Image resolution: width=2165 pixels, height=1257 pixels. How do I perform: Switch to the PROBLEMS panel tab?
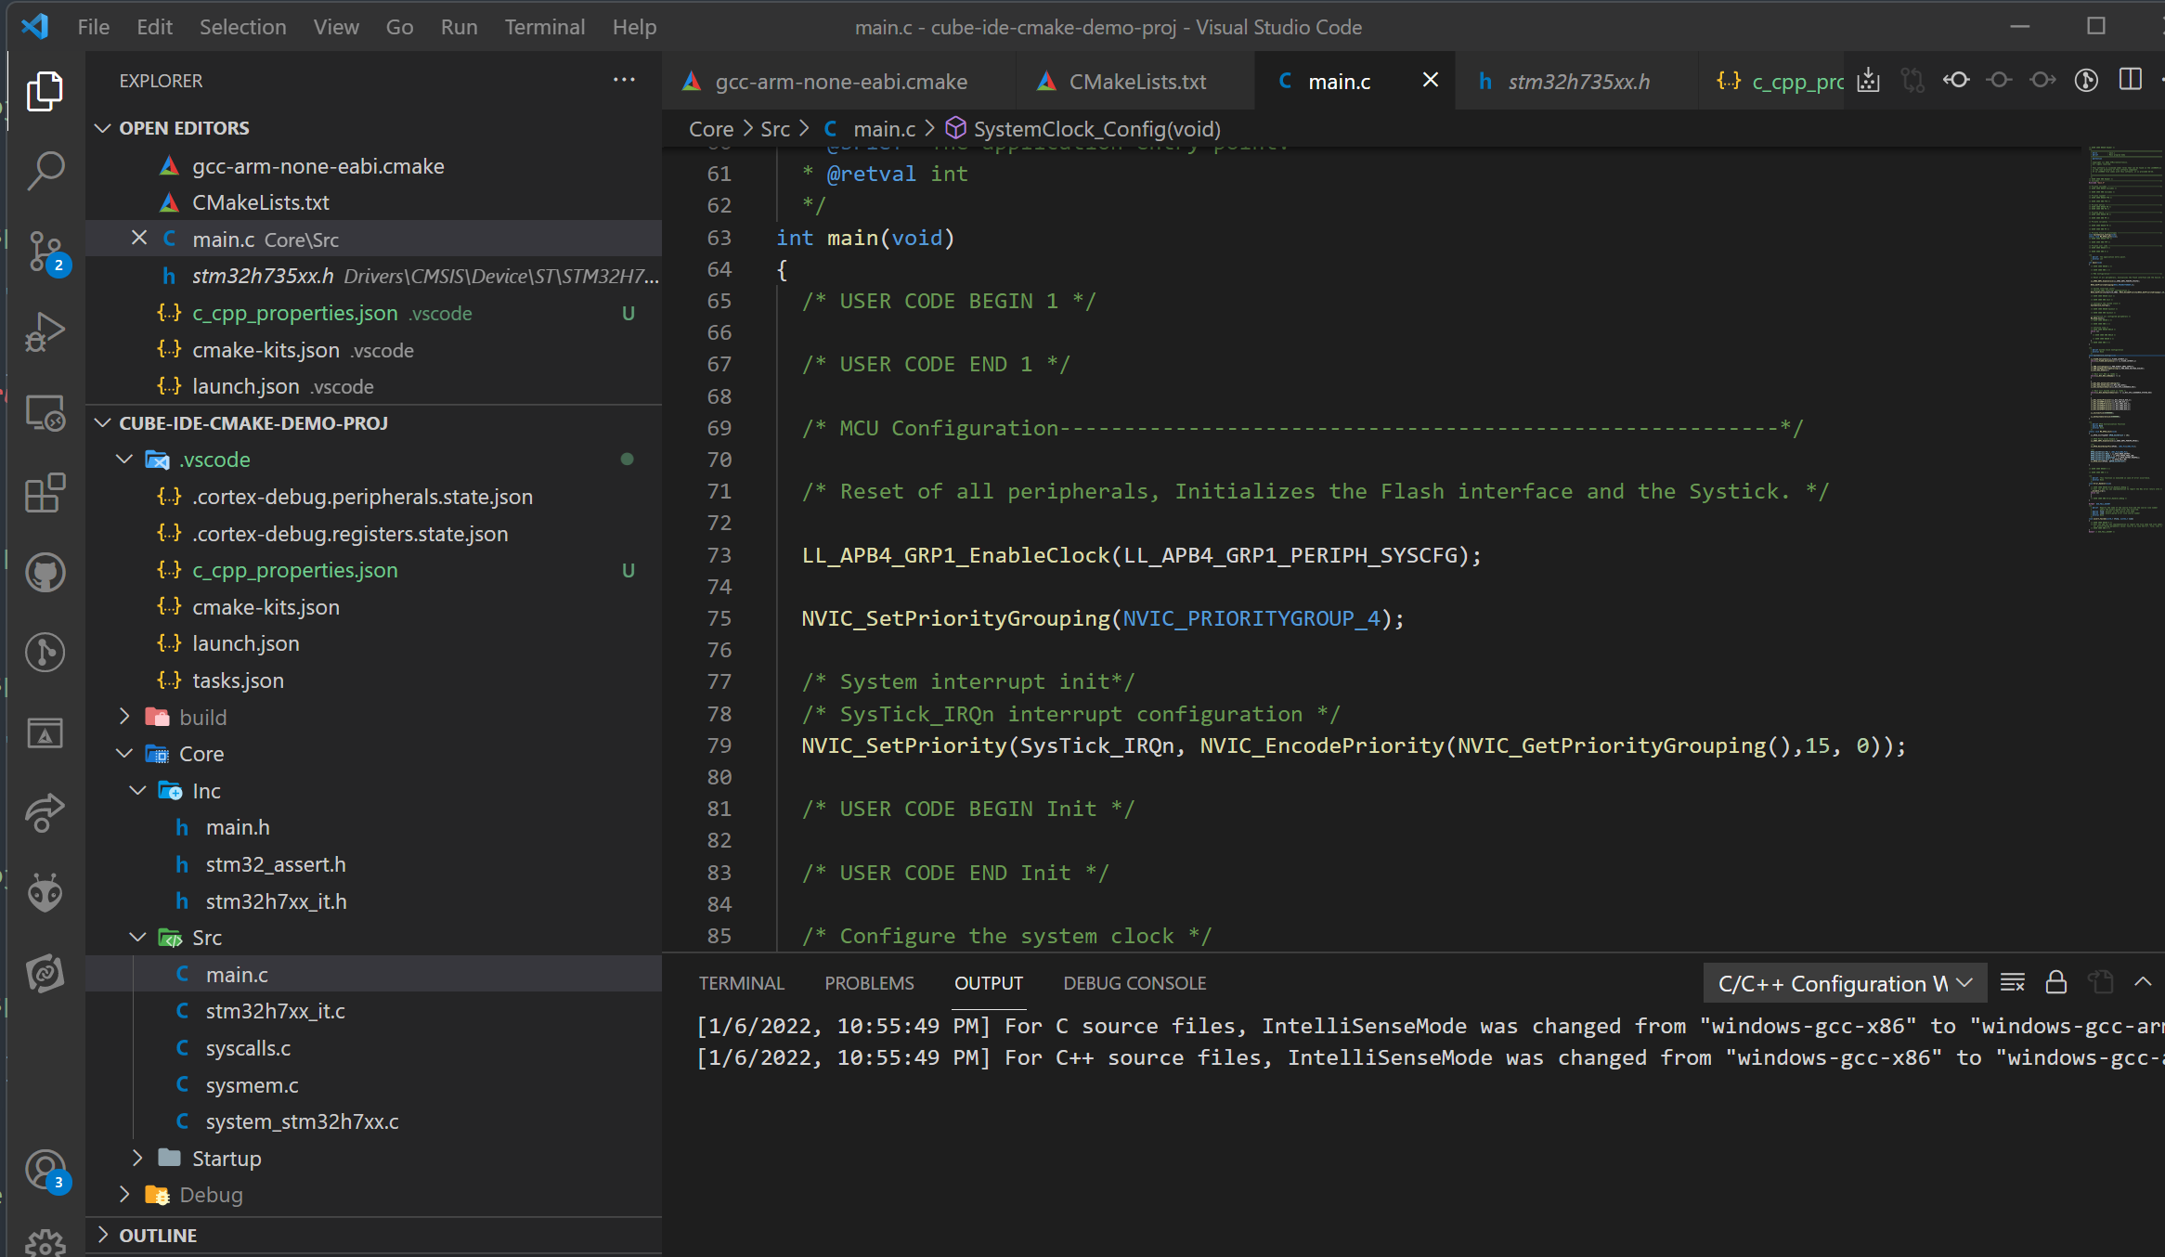pos(869,983)
